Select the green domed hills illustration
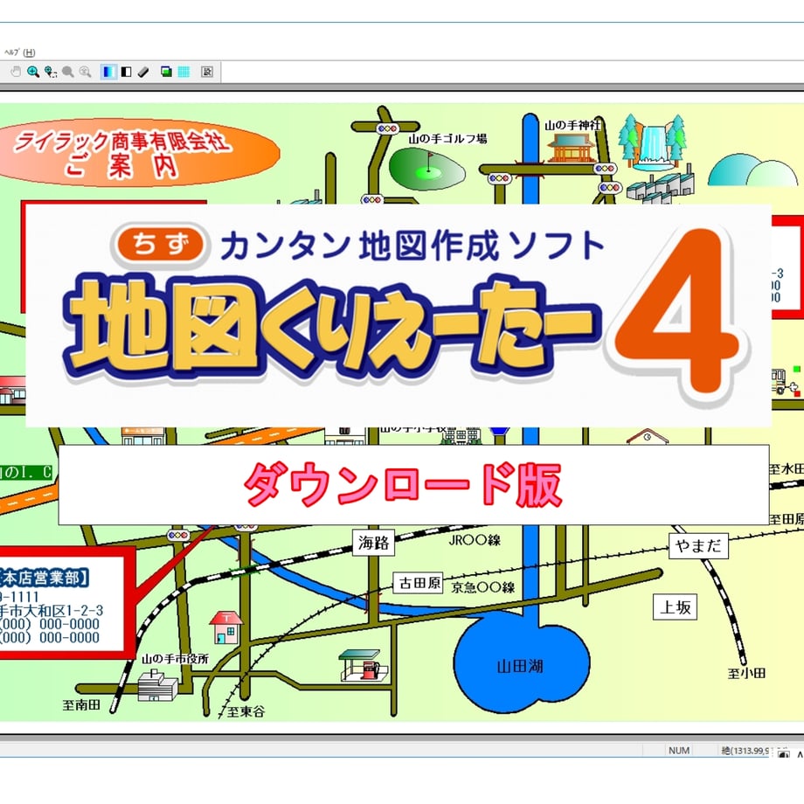The image size is (804, 804). (752, 170)
